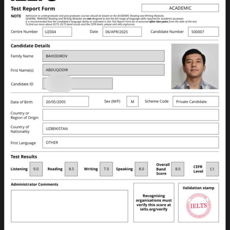This screenshot has width=230, height=230.
Task: Click the Administrator Comments heading
Action: [x=34, y=184]
